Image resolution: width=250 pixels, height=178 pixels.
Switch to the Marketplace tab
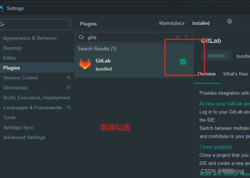[x=172, y=23]
